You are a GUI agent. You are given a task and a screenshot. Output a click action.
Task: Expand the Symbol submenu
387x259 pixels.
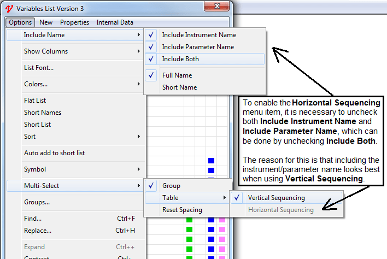tap(75, 169)
